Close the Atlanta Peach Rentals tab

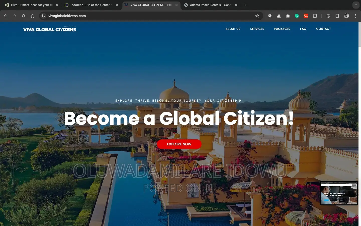pos(236,5)
